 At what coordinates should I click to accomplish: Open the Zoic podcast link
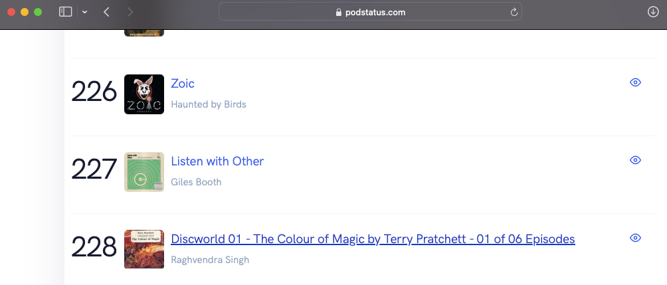(x=183, y=84)
